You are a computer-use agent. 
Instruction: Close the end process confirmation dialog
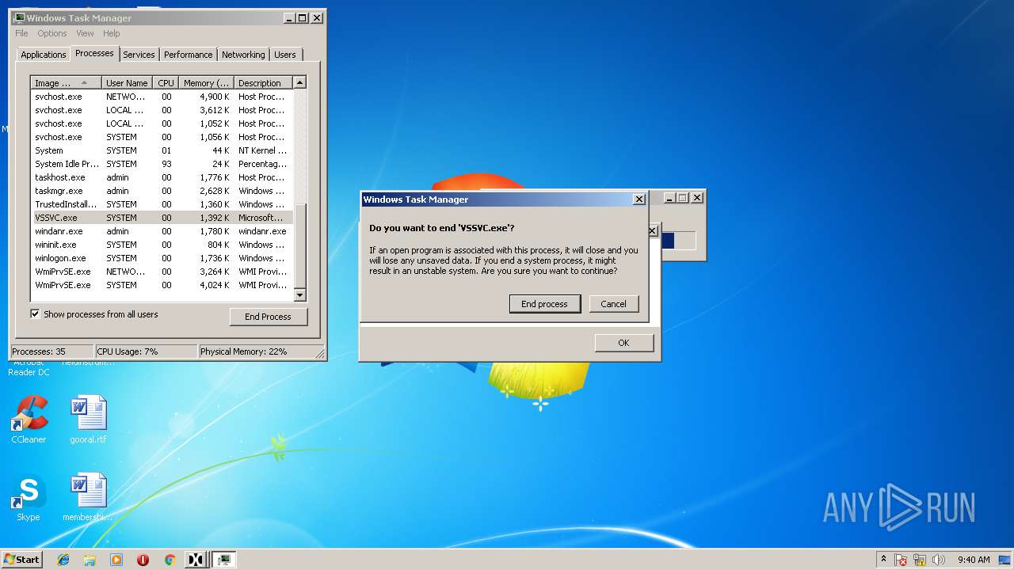639,199
